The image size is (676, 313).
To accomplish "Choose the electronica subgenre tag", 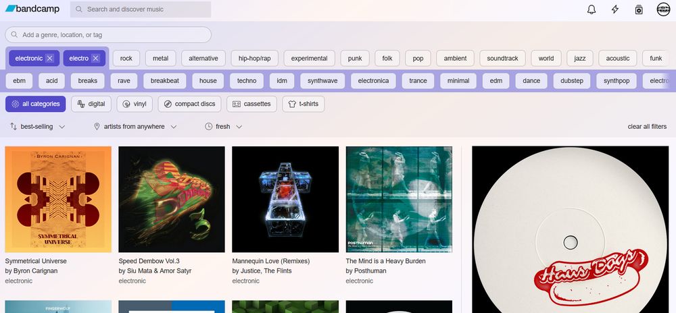I will 373,81.
